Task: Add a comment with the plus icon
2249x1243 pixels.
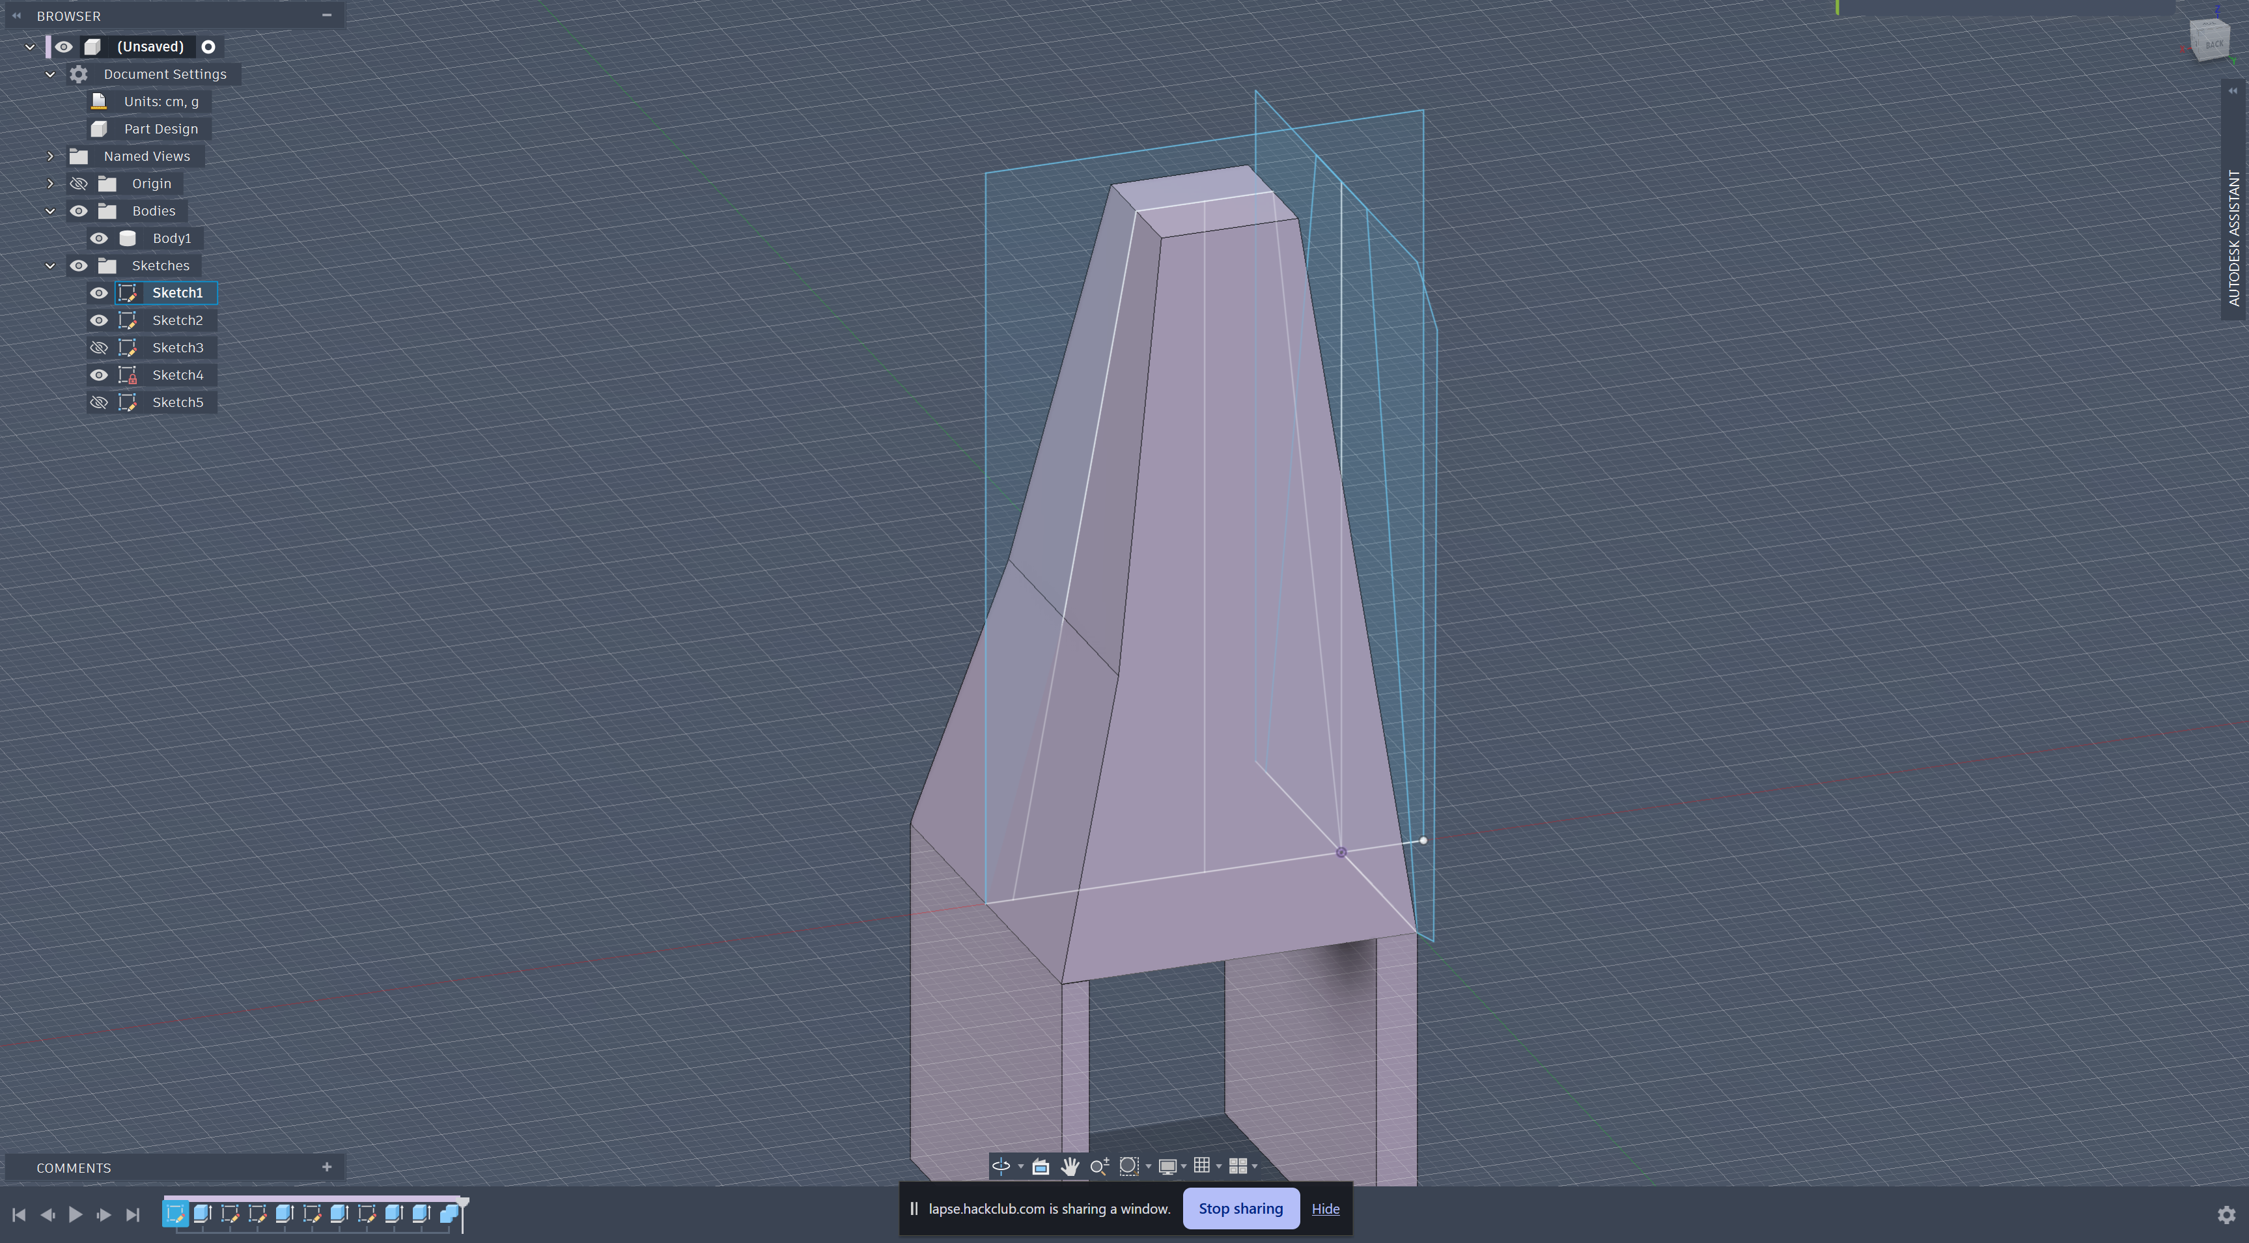Action: click(326, 1167)
